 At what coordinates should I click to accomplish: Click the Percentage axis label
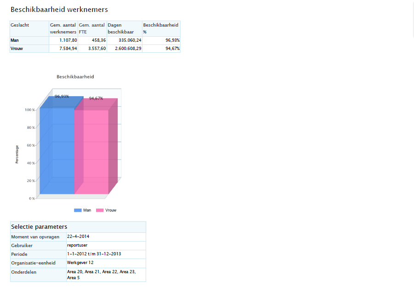17,154
